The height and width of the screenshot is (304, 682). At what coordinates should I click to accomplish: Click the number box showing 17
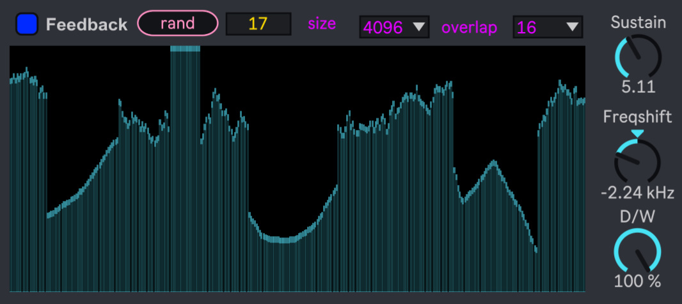(258, 25)
